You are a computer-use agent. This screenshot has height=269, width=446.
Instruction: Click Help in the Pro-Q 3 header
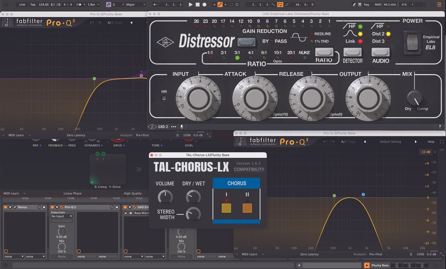tap(431, 141)
